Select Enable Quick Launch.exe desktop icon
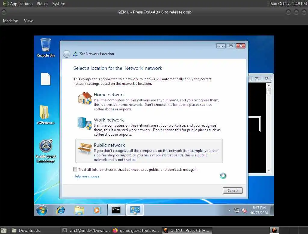The height and width of the screenshot is (234, 308). click(46, 151)
